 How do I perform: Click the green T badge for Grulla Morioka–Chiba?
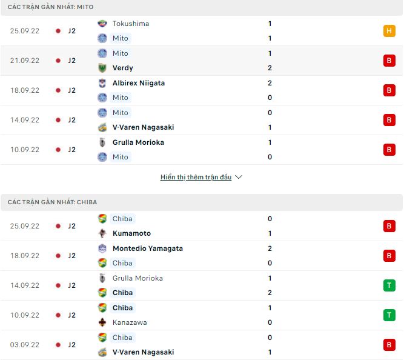tap(389, 285)
